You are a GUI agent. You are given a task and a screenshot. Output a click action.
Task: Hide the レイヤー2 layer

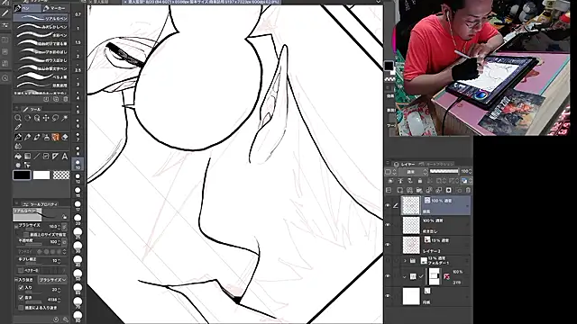(388, 244)
